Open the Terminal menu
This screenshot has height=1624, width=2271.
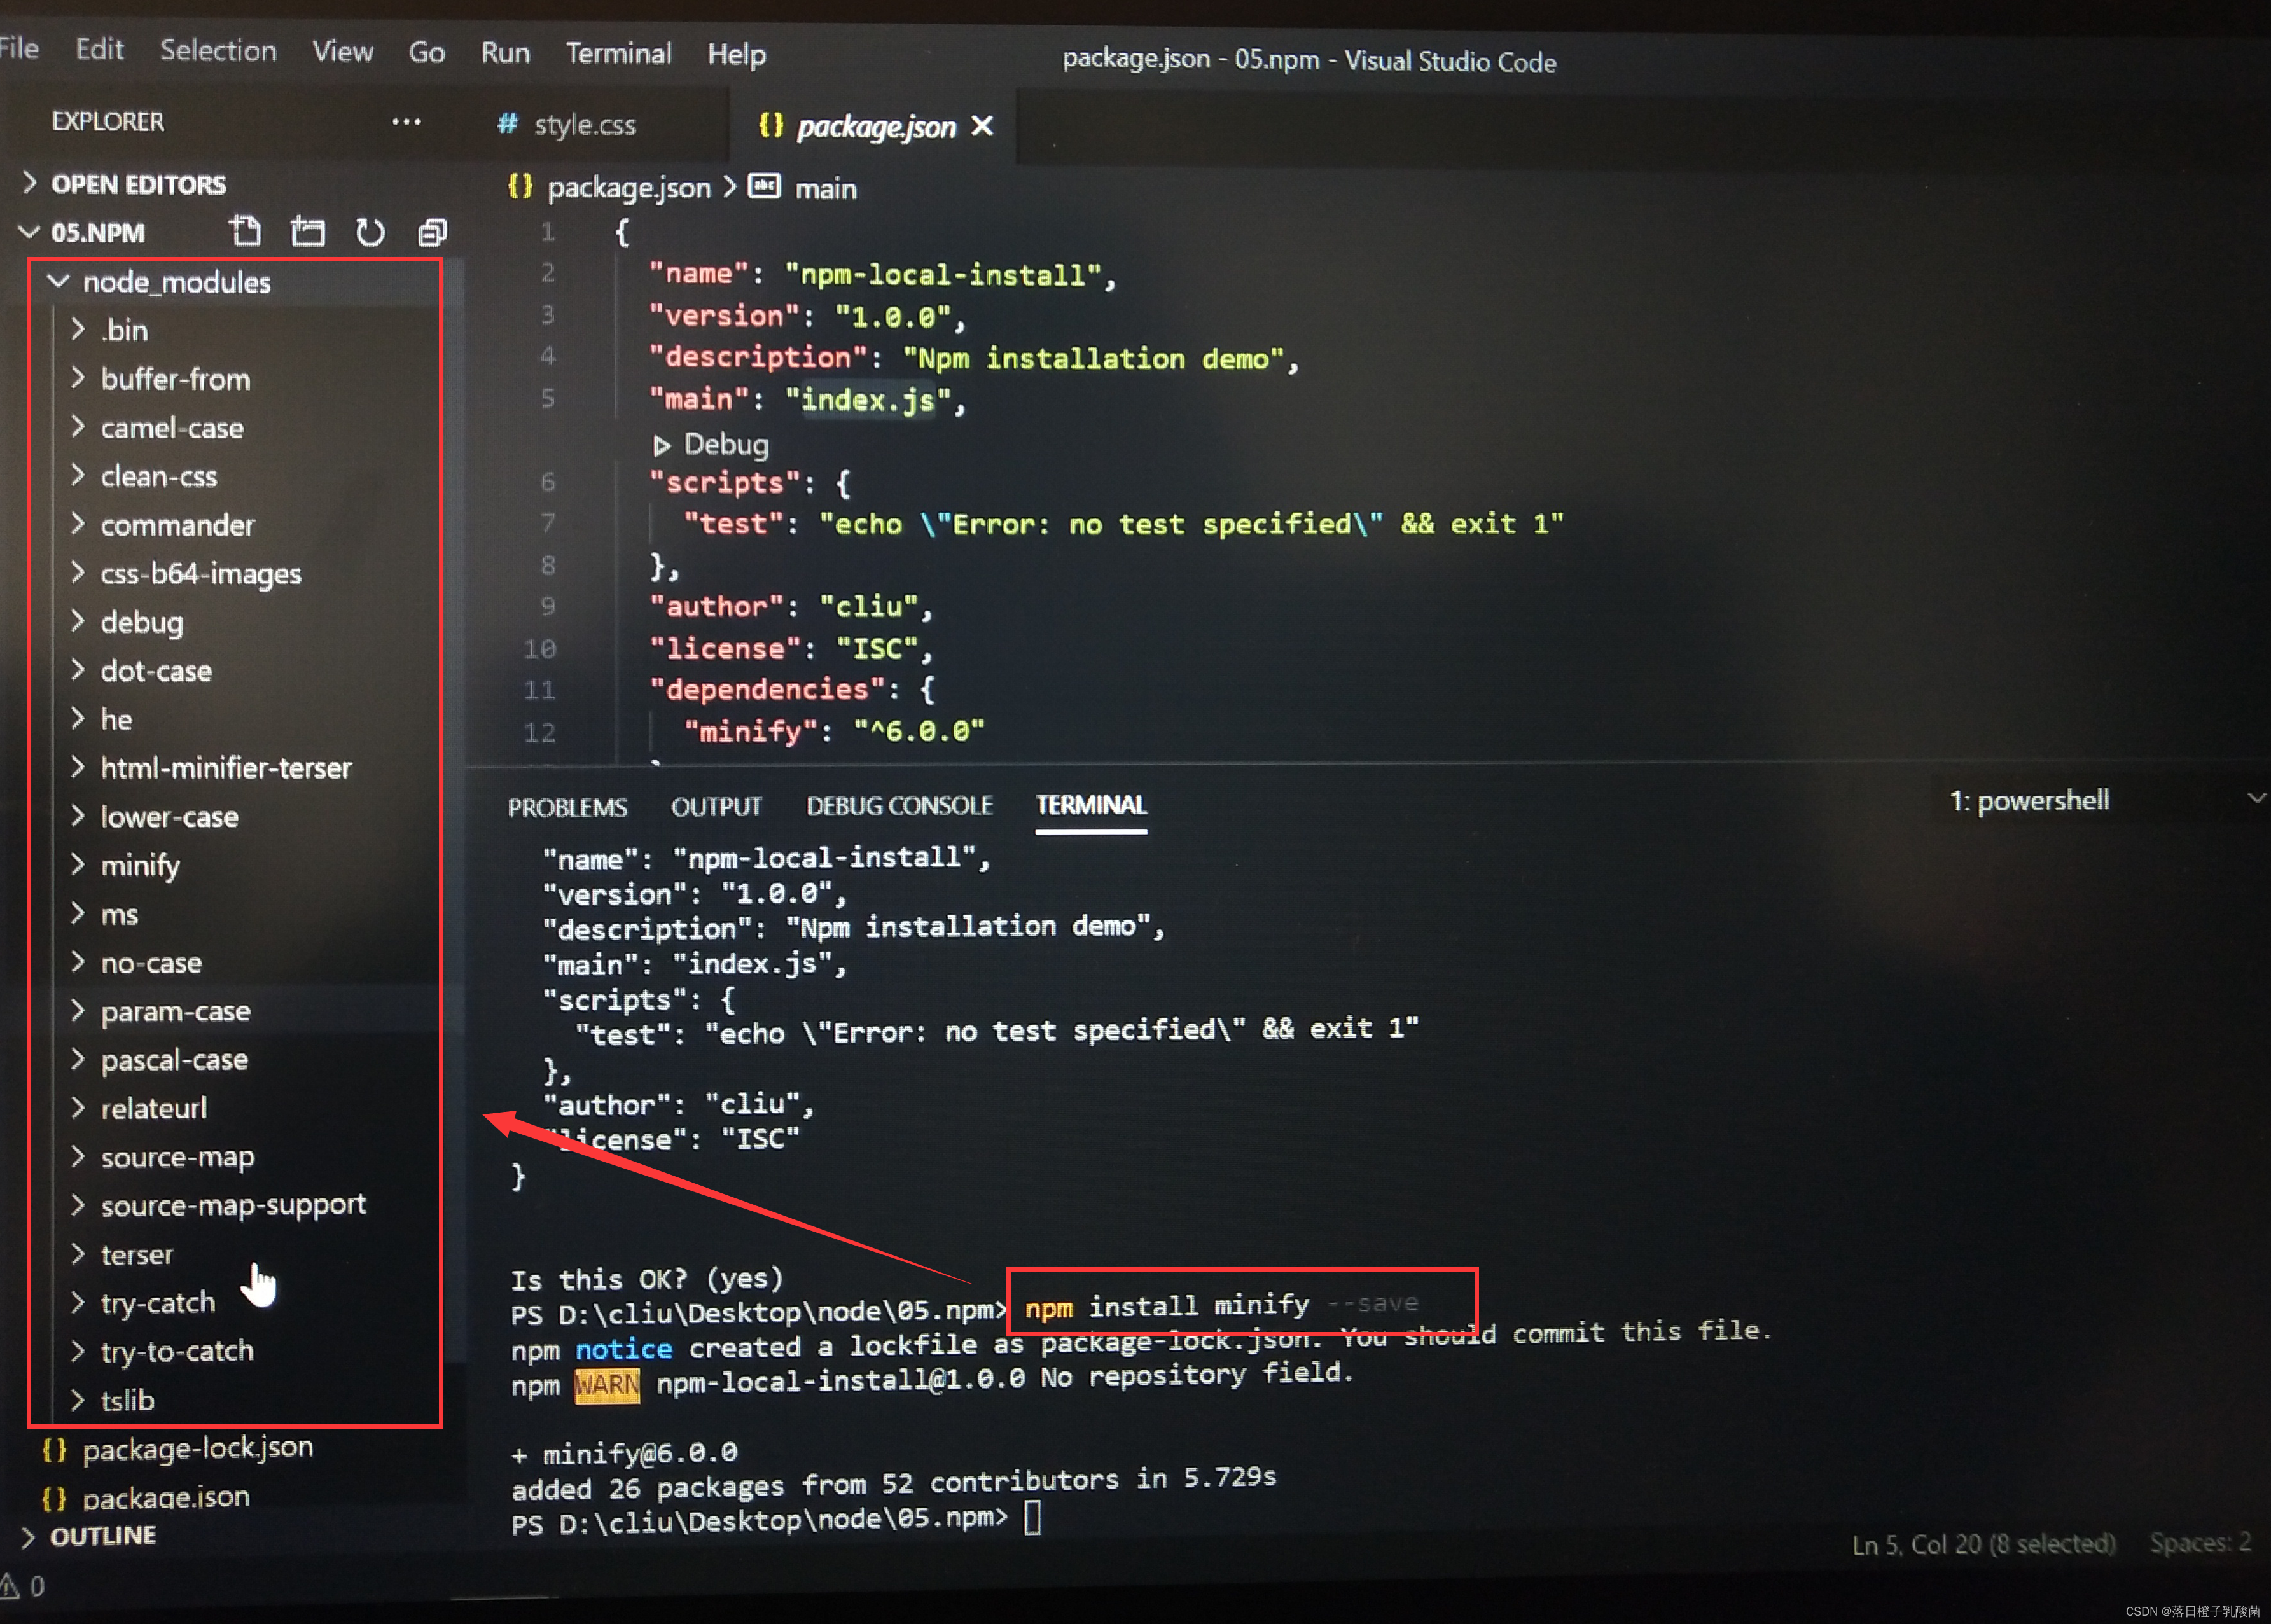pos(618,53)
